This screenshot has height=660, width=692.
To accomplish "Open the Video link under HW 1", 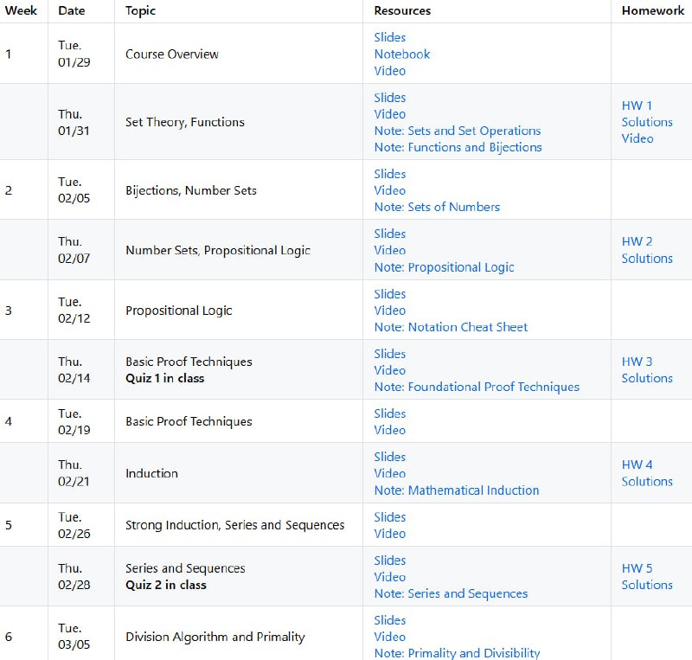I will pos(638,138).
